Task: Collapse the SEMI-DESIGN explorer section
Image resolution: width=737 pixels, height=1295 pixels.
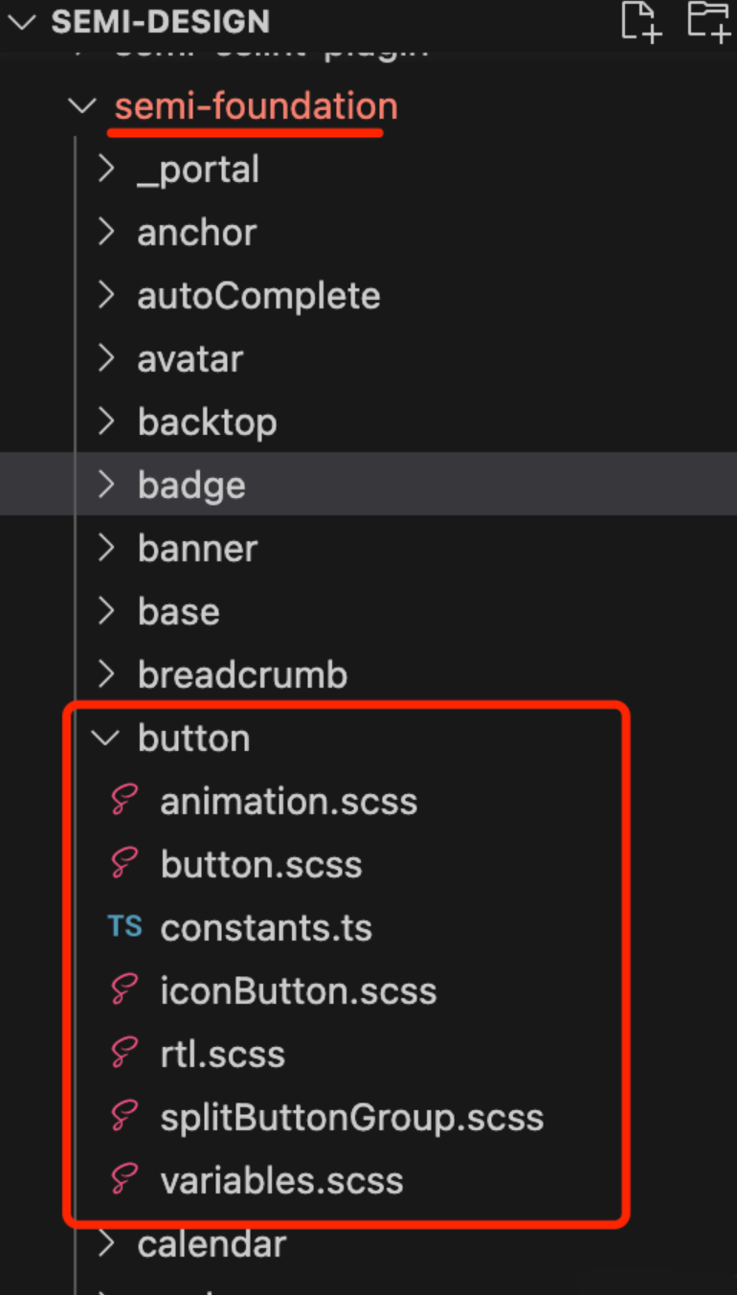Action: [21, 21]
